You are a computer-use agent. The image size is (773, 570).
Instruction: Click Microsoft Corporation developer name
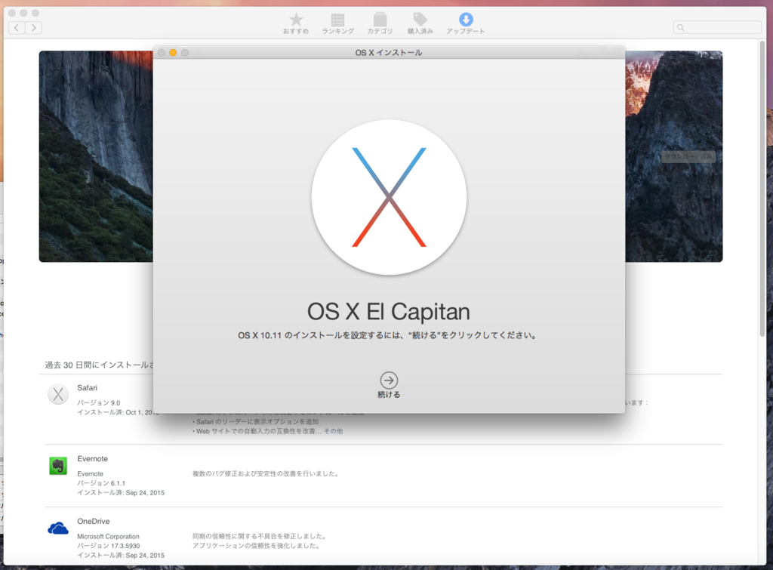[x=108, y=537]
